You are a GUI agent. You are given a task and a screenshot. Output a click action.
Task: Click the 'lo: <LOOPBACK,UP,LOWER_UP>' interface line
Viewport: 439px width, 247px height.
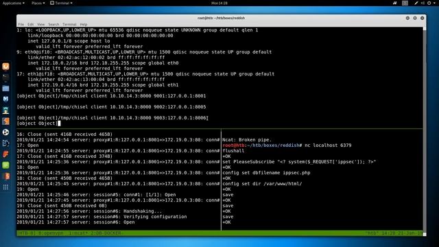pos(137,30)
